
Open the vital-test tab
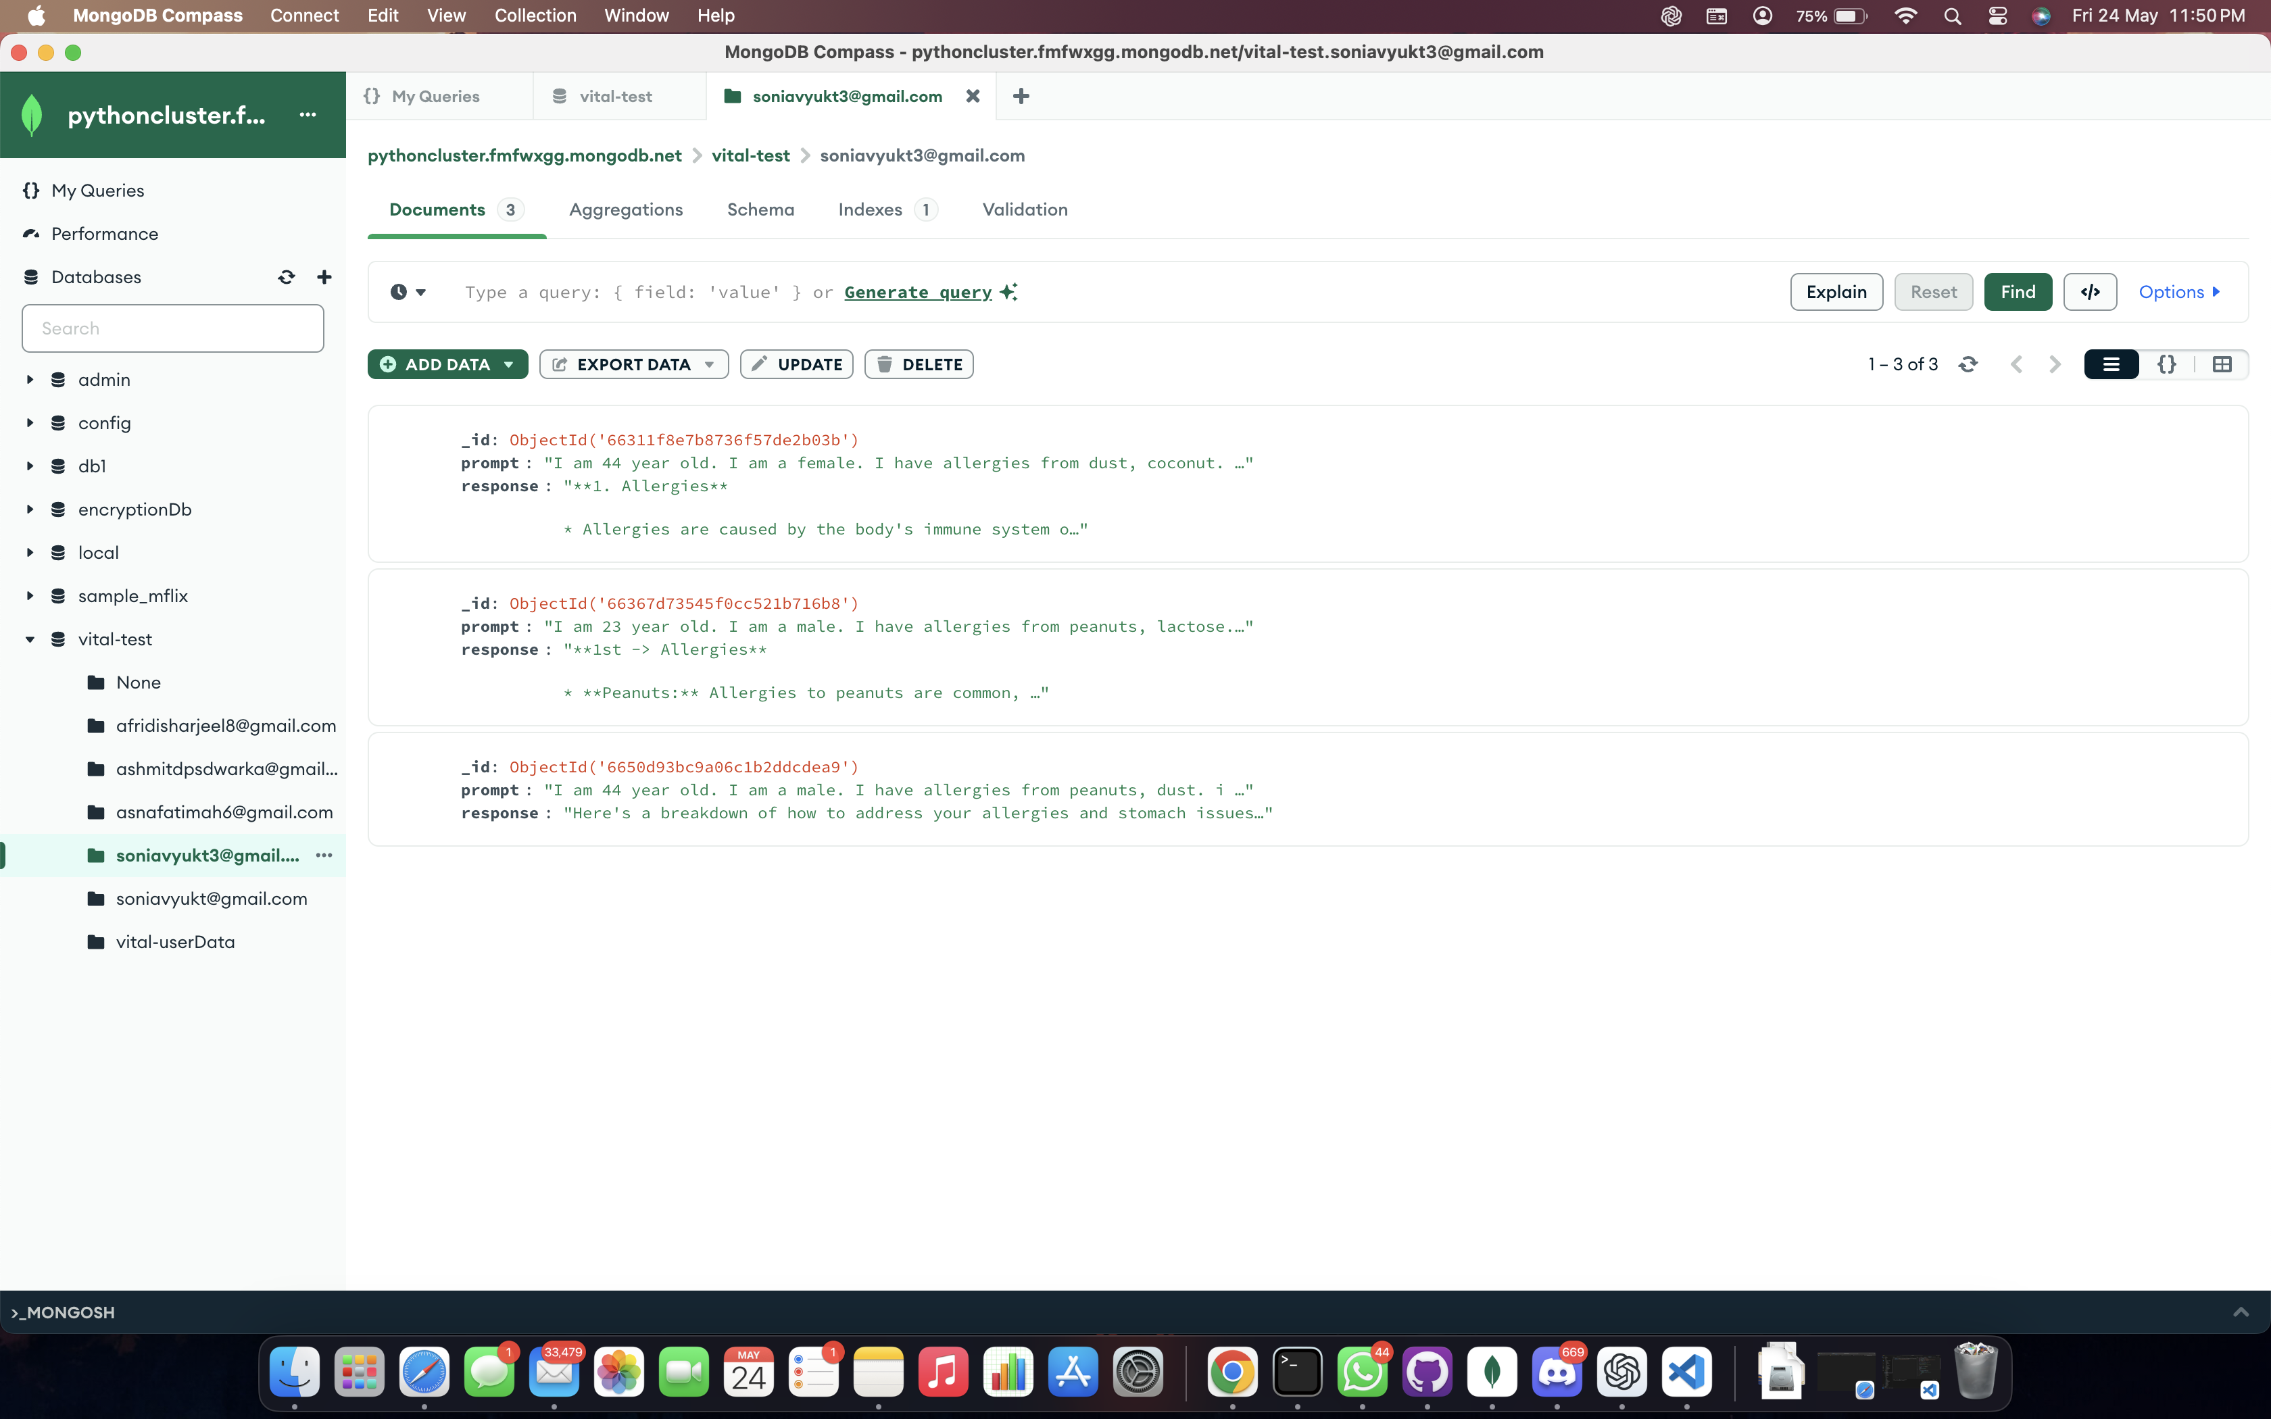tap(619, 96)
